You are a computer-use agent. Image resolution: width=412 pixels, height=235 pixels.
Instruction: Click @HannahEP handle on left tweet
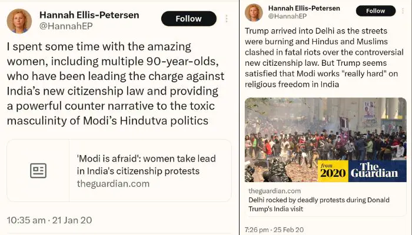[66, 26]
